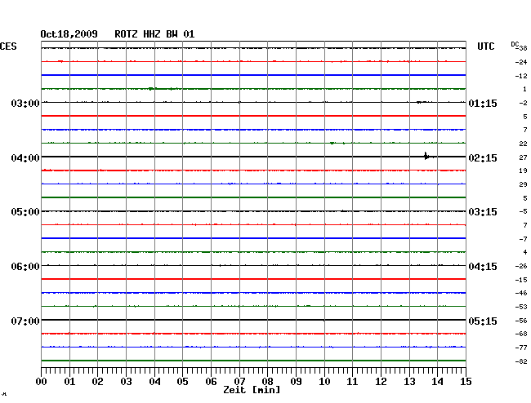Click the Zeit [min] axis title

[x=252, y=390]
